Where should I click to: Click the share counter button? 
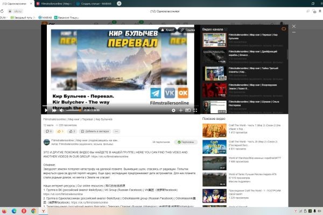pyautogui.click(x=60, y=131)
